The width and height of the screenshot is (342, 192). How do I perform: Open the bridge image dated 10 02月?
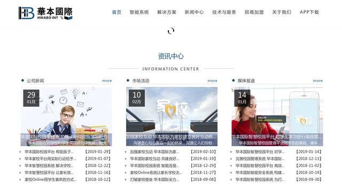(x=172, y=116)
